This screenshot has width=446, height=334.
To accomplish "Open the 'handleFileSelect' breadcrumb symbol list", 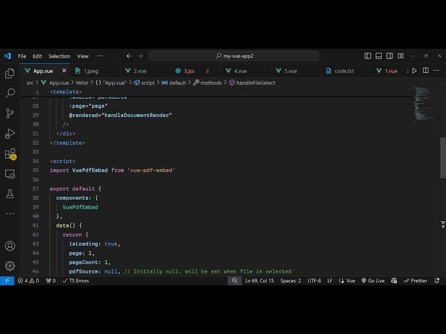I will point(255,83).
